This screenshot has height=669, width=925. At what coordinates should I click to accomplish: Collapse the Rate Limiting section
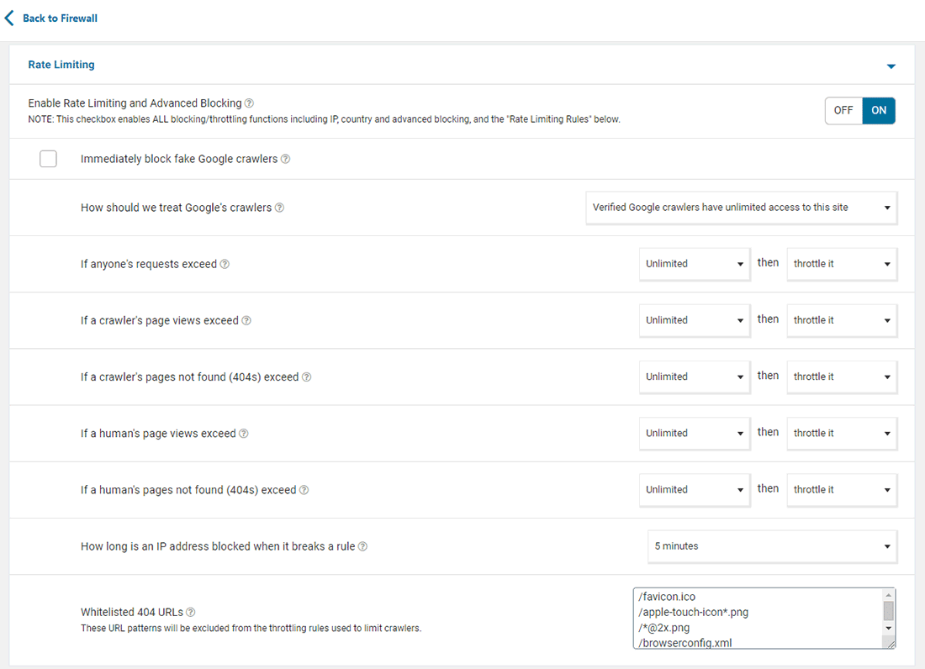pyautogui.click(x=891, y=66)
